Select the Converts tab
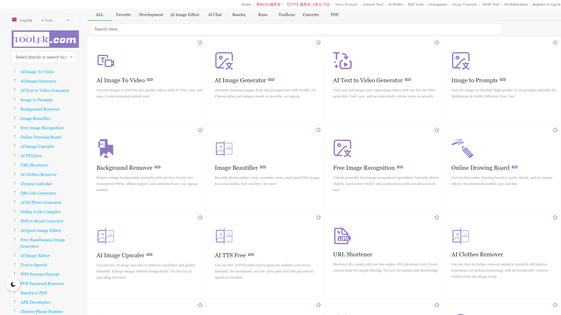The width and height of the screenshot is (561, 315). [311, 15]
